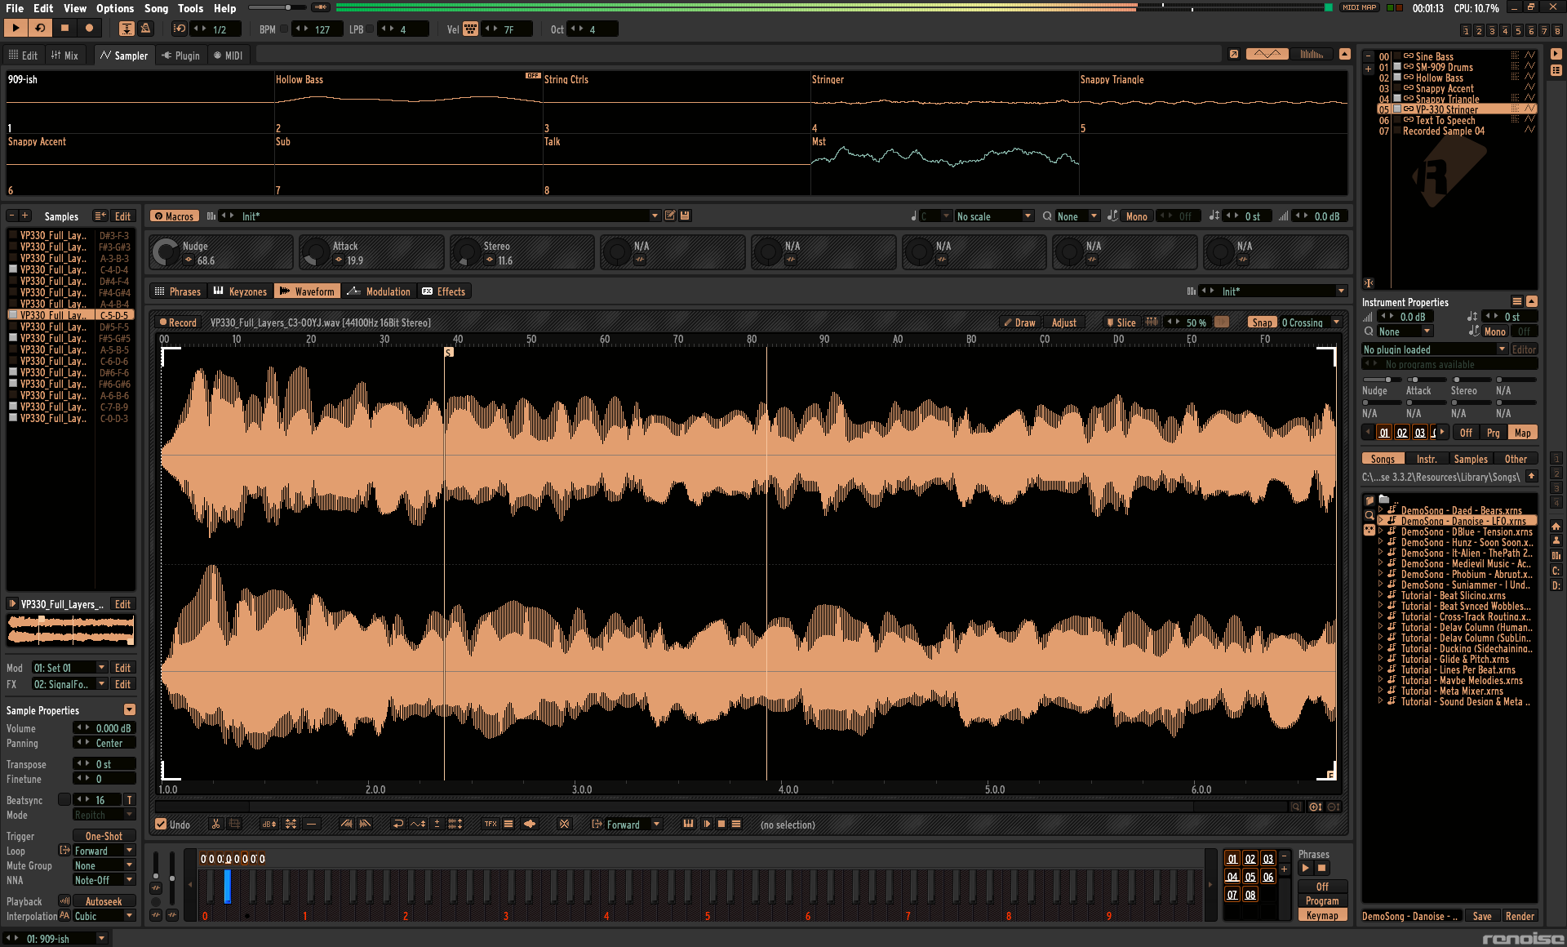The width and height of the screenshot is (1567, 947).
Task: Adjust the master volume slider in the top bar
Action: coord(277,7)
